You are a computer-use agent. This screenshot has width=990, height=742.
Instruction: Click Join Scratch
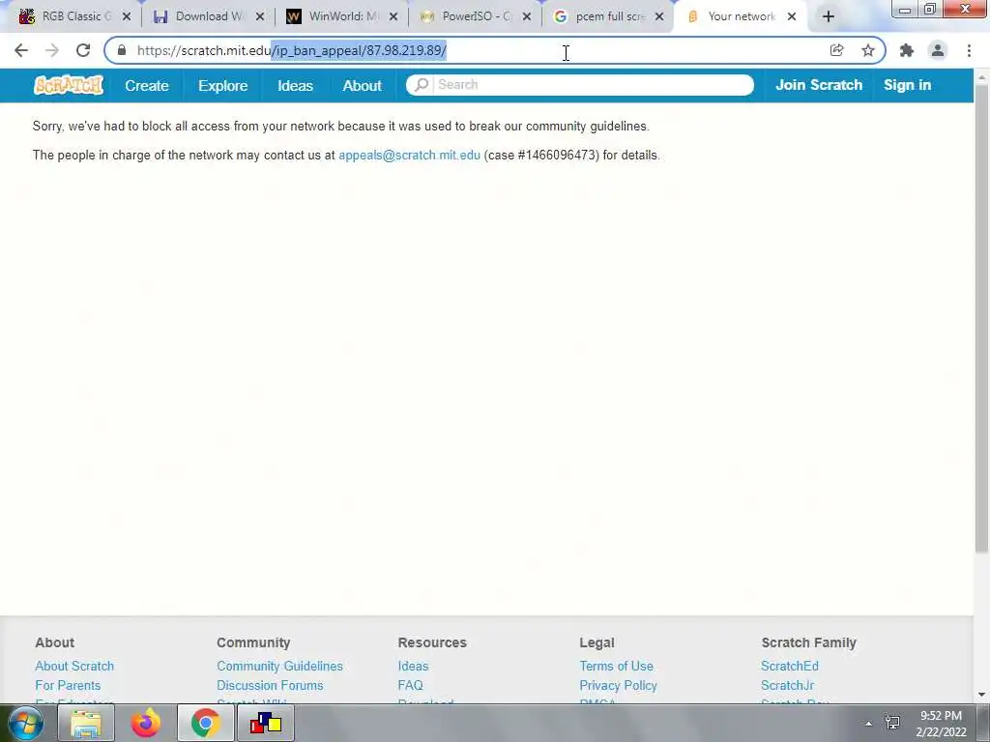pyautogui.click(x=818, y=85)
